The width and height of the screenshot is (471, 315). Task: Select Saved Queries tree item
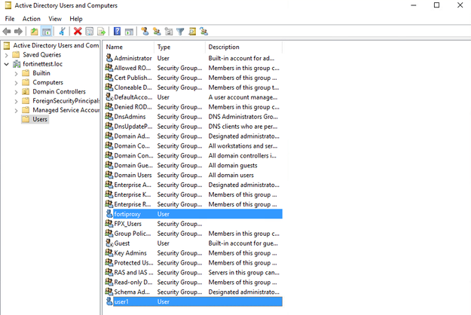[41, 55]
